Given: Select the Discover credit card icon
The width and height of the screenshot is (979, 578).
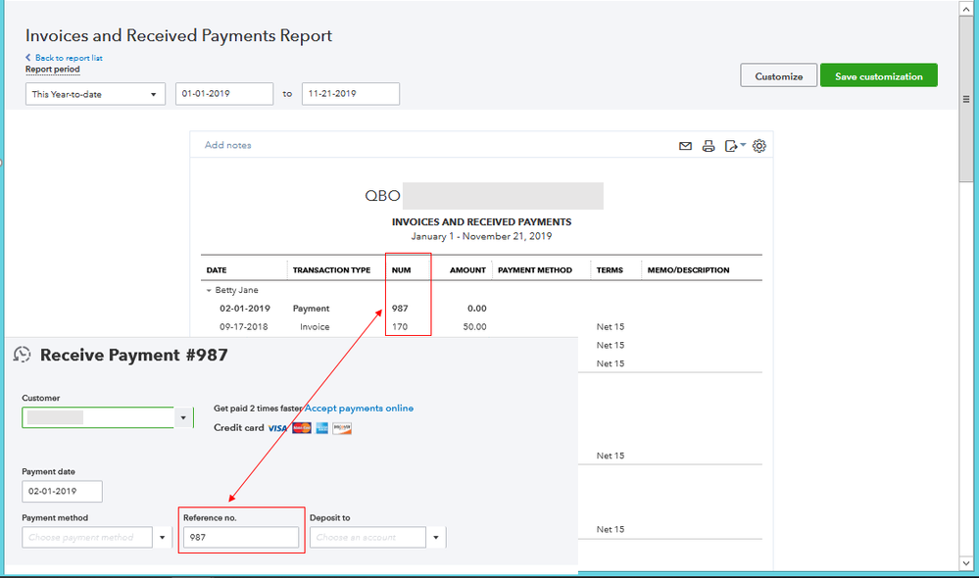Looking at the screenshot, I should coord(342,428).
